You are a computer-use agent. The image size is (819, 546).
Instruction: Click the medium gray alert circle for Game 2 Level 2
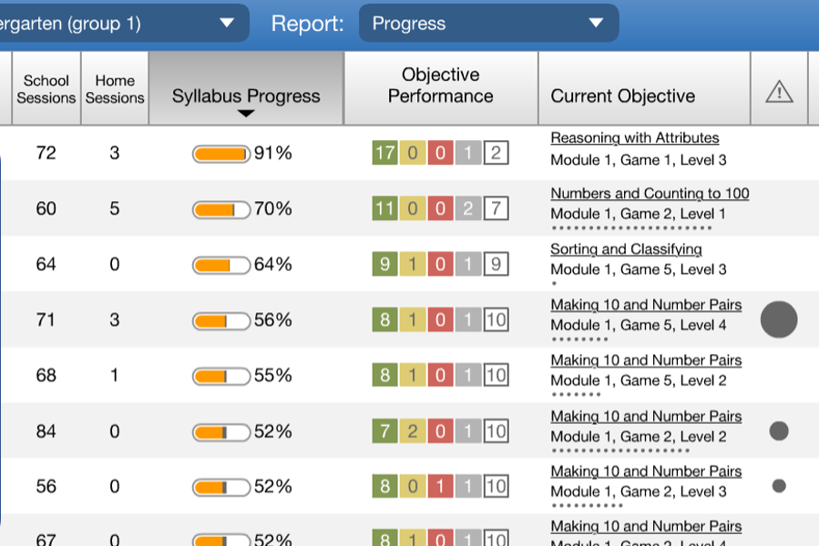click(779, 430)
